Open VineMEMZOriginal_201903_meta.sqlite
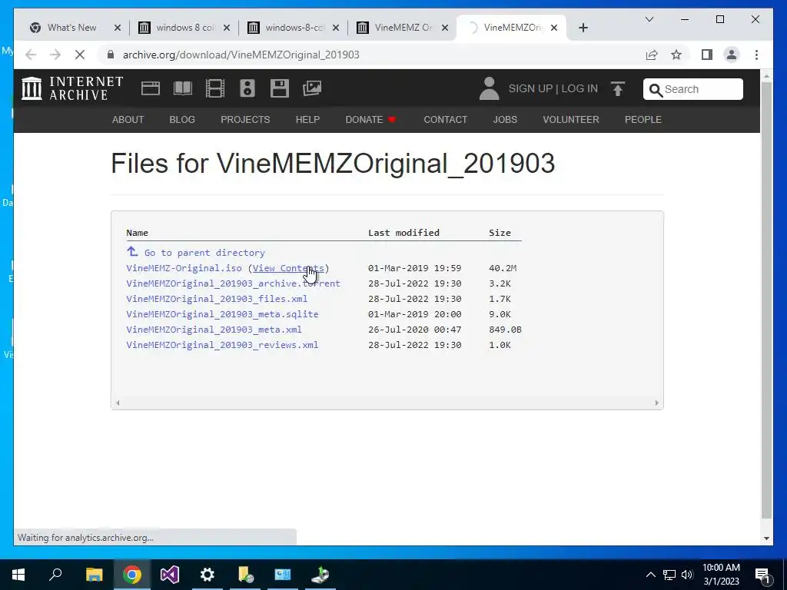This screenshot has height=590, width=787. pyautogui.click(x=222, y=314)
